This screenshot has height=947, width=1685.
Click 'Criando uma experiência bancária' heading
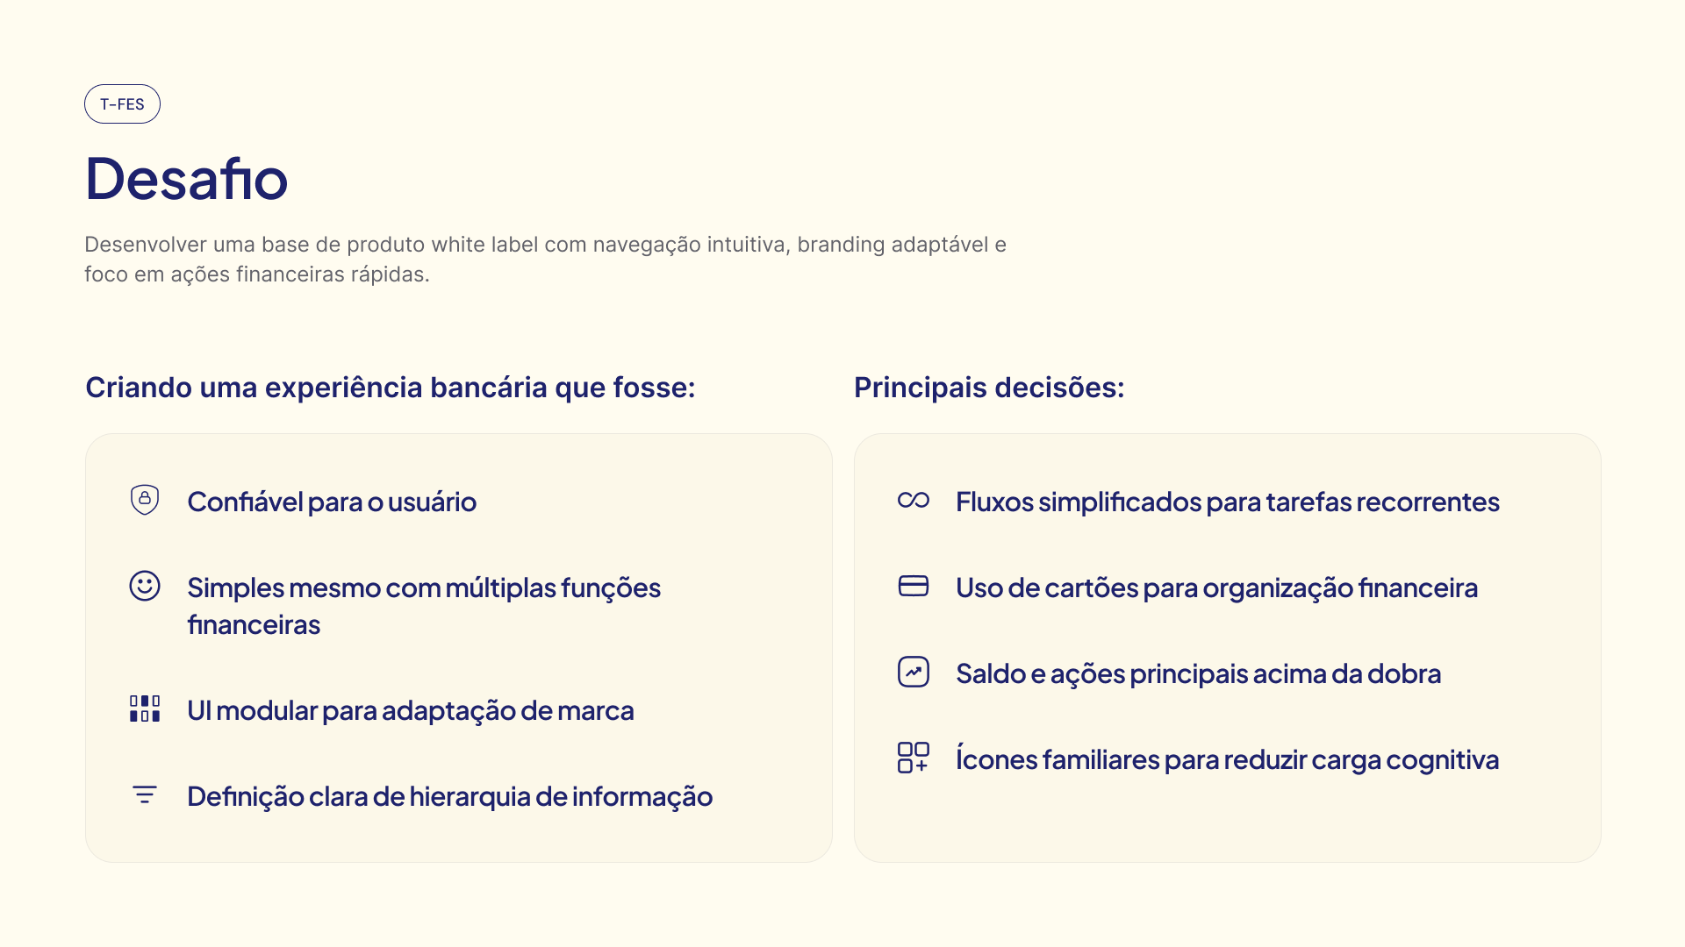tap(391, 388)
